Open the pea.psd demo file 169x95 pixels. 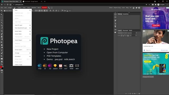[x=59, y=59]
